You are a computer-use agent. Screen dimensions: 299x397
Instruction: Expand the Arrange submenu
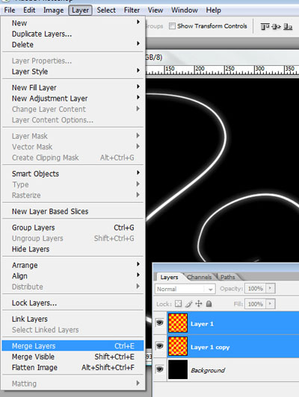coord(73,265)
